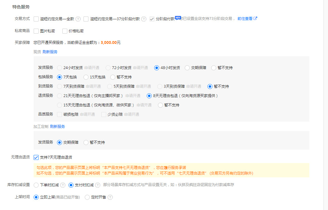Open help tooltip for 下单时扣减
The width and height of the screenshot is (328, 210).
(63, 185)
